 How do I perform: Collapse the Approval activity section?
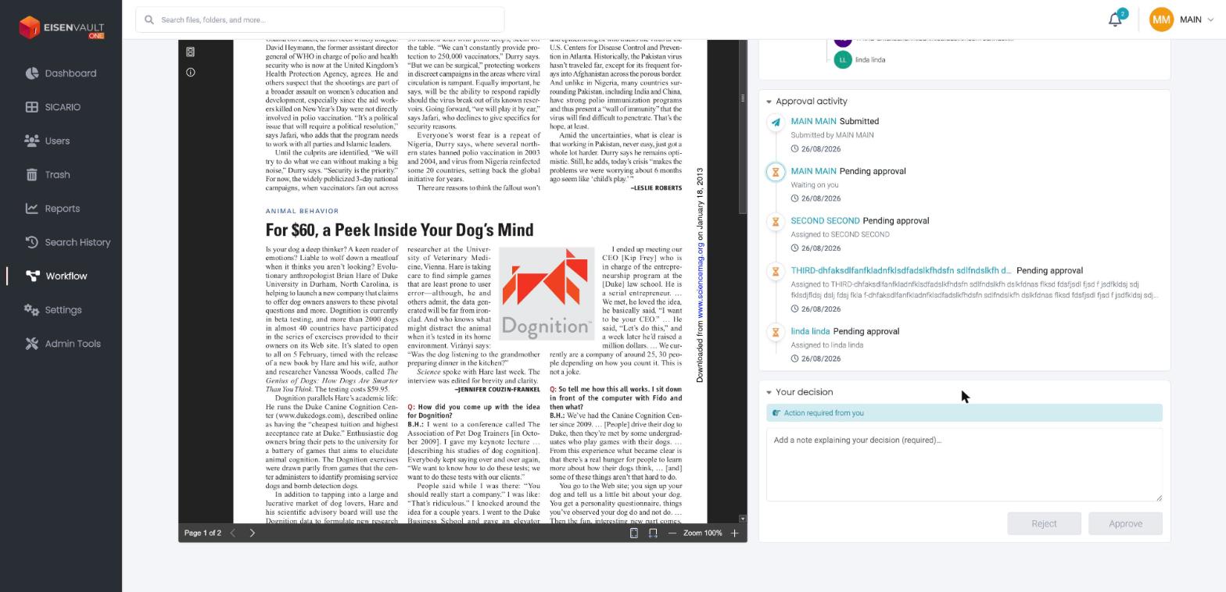click(x=769, y=102)
